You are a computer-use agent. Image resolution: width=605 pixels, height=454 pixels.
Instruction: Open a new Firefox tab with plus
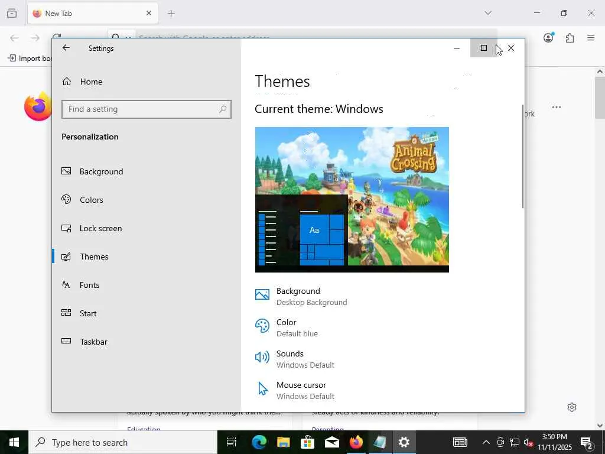point(171,14)
